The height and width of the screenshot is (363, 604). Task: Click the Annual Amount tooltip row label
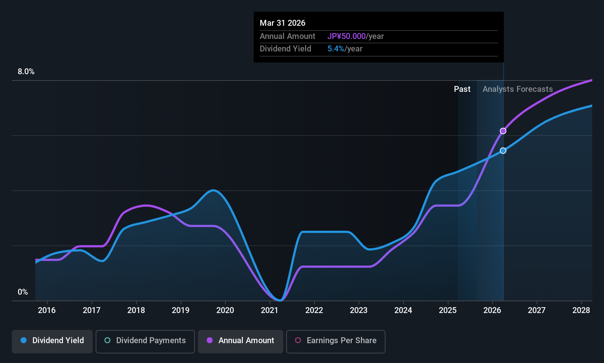(x=287, y=36)
